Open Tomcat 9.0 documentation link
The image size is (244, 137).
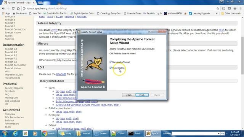pos(11,49)
